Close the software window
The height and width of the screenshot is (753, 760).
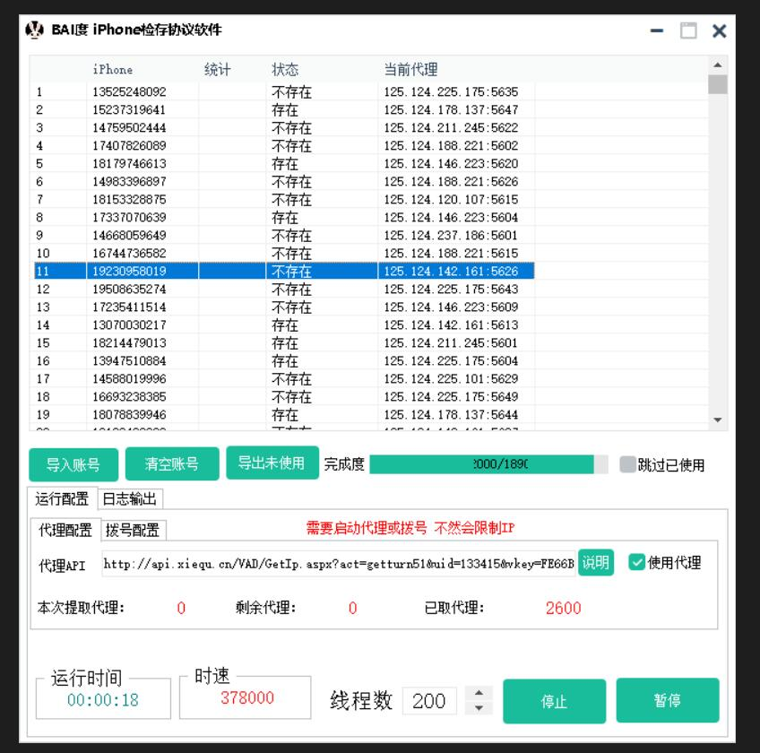(720, 31)
